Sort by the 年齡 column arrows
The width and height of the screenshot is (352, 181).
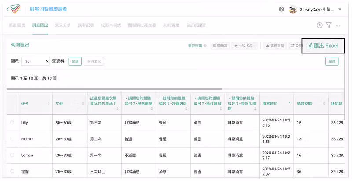[x=83, y=103]
